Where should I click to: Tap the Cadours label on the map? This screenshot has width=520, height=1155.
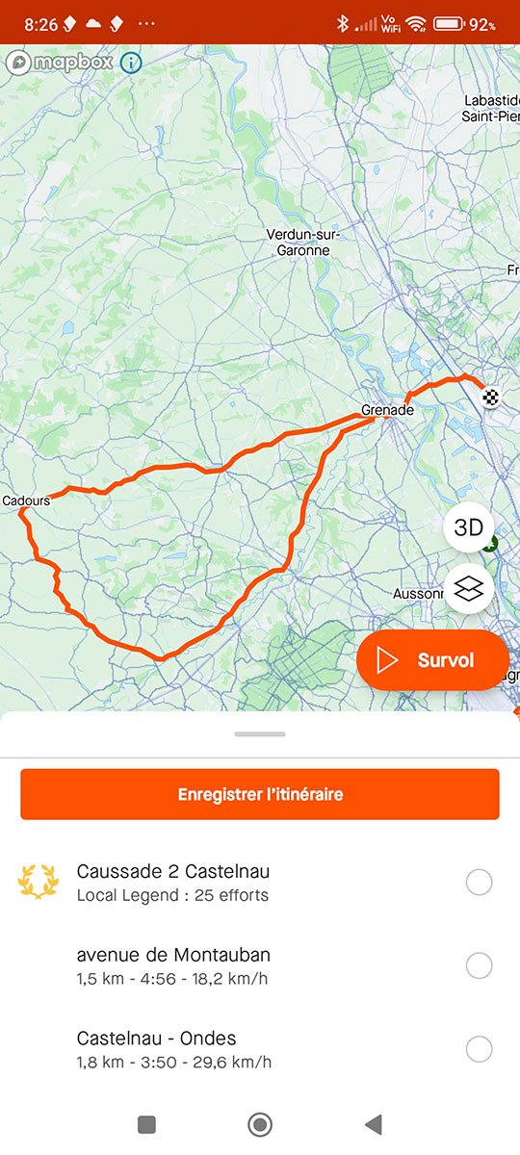tap(26, 500)
